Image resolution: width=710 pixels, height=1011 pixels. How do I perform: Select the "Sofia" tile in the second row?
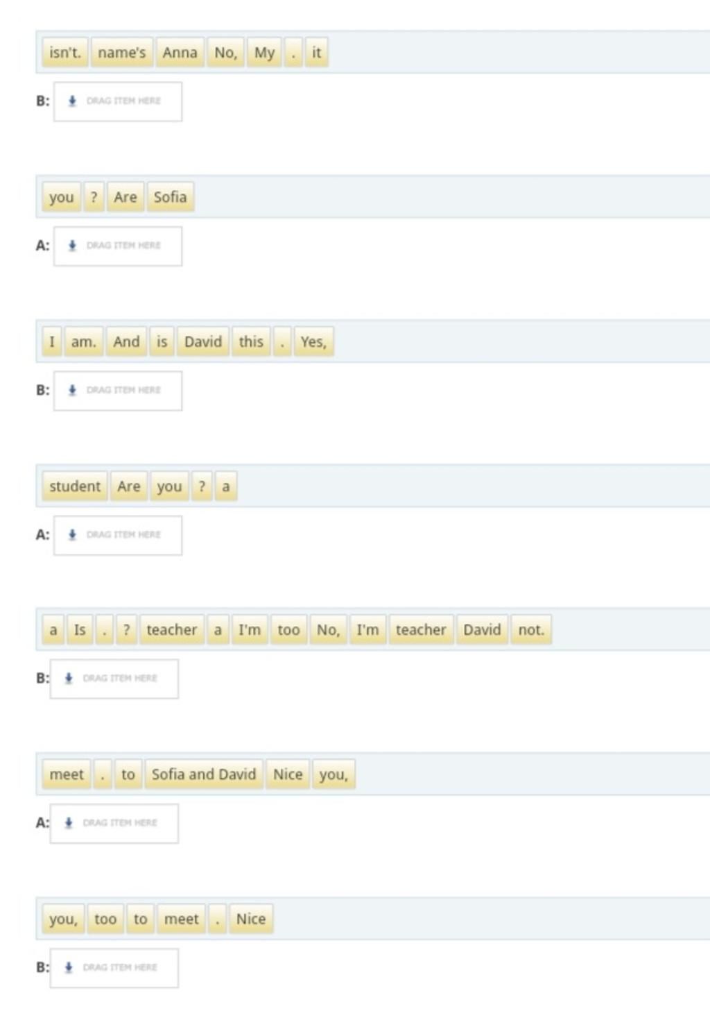[171, 197]
